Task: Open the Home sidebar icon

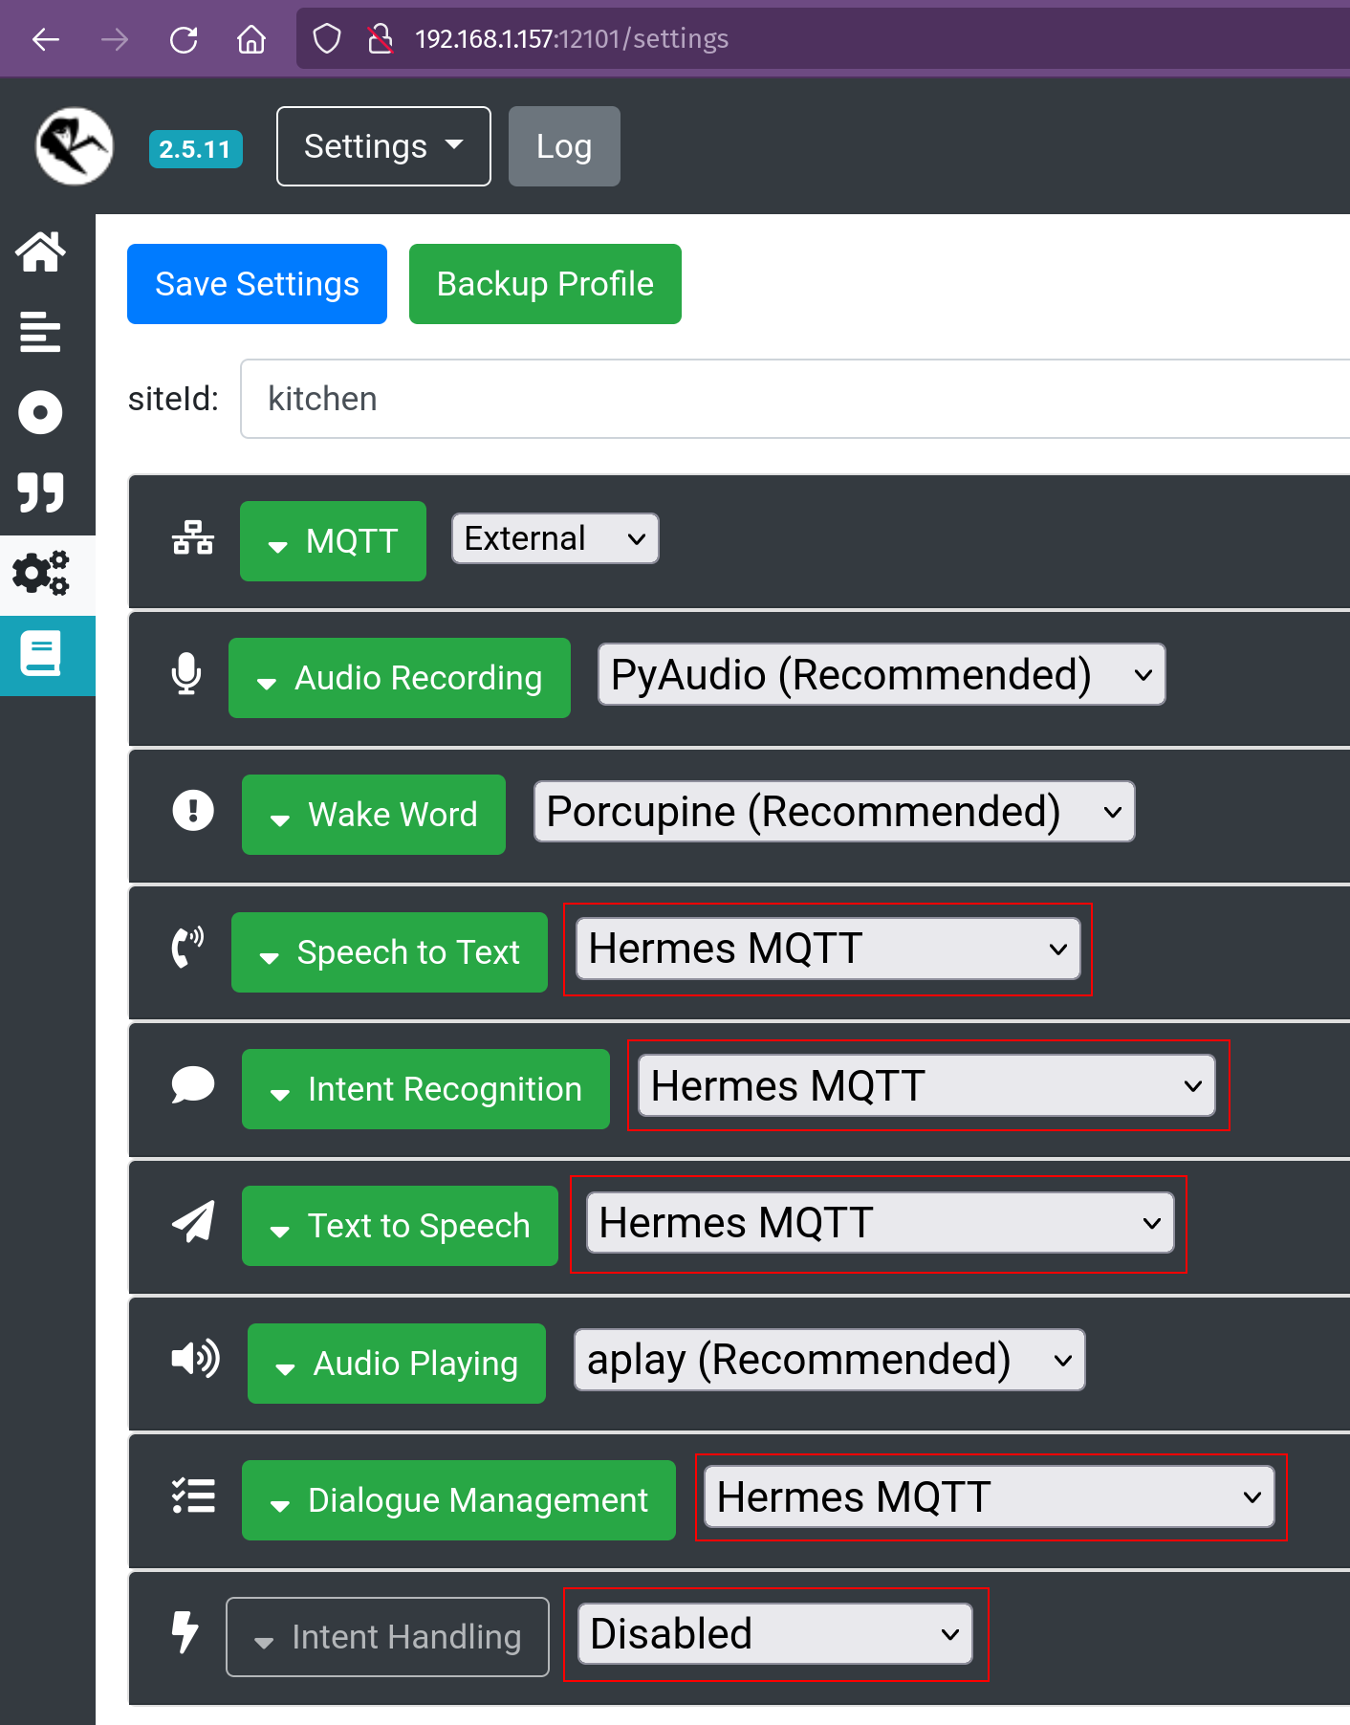Action: click(x=40, y=252)
